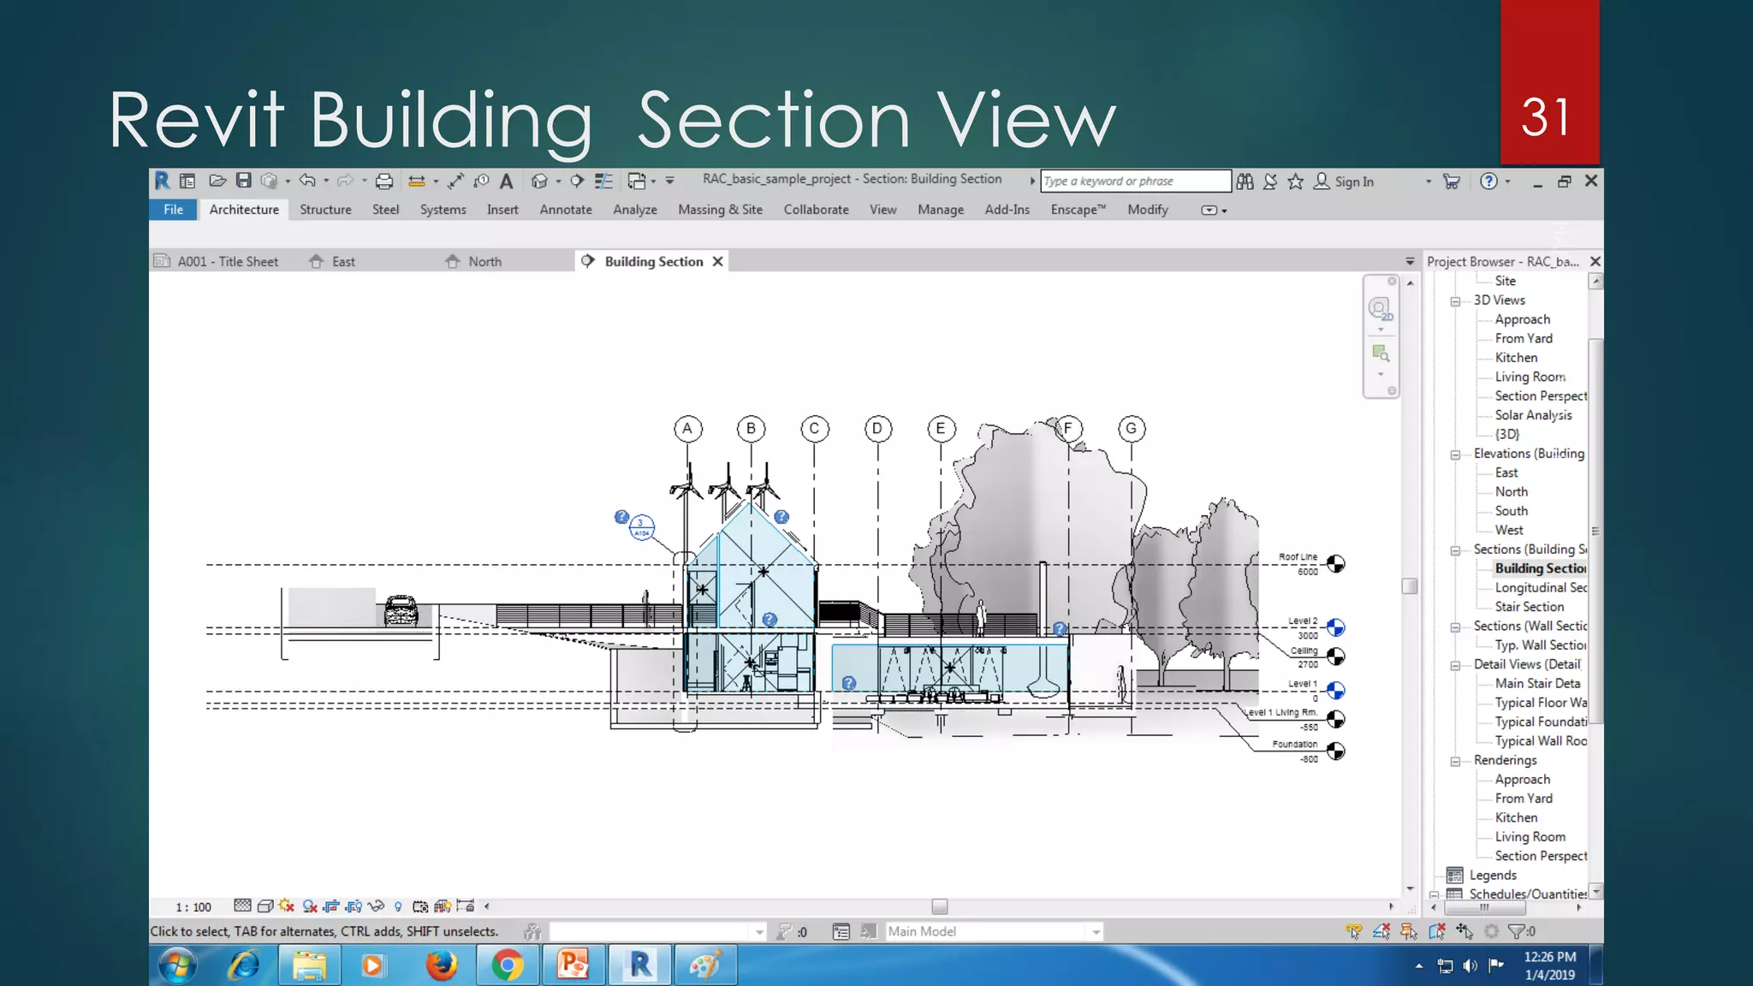The height and width of the screenshot is (986, 1753).
Task: Click the Save floppy disk icon
Action: (x=244, y=181)
